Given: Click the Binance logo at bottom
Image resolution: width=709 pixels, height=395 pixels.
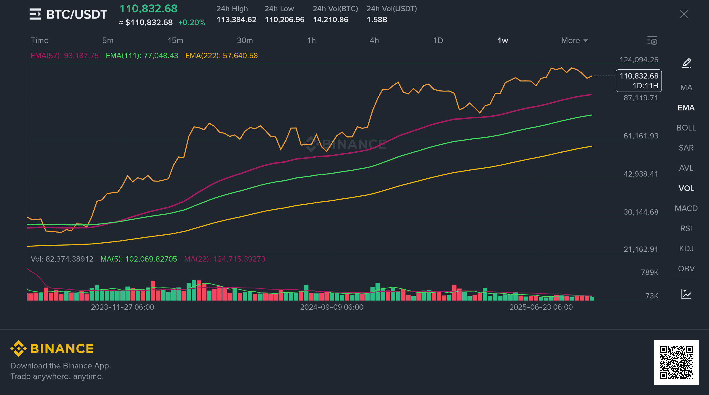Looking at the screenshot, I should [x=52, y=349].
